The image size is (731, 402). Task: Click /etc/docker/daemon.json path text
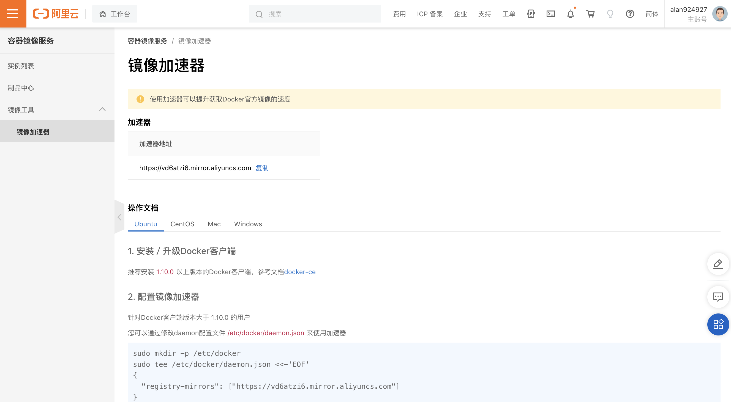[266, 333]
